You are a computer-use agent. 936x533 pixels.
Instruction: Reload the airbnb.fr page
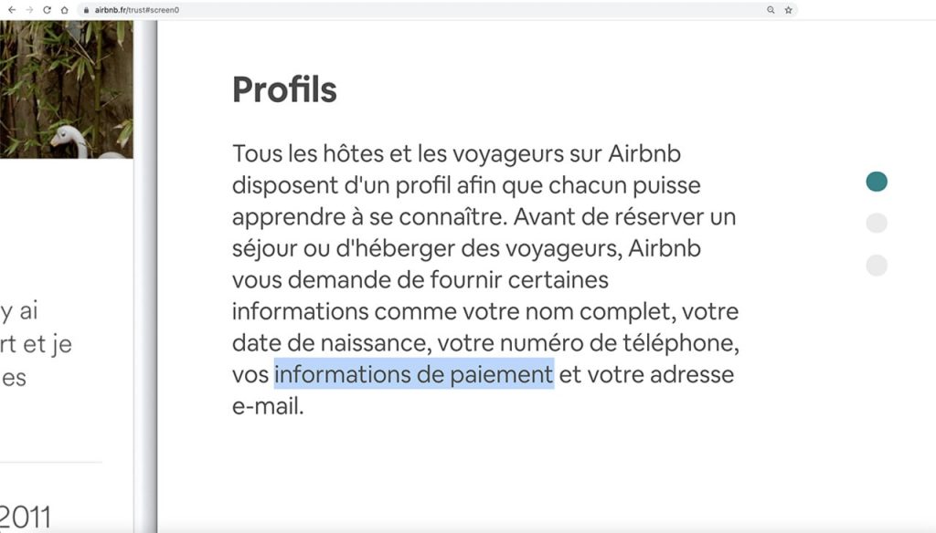(47, 10)
